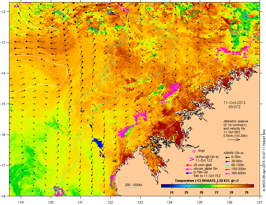This screenshot has width=266, height=205.
Task: Click the Argo legend label
Action: (201, 150)
